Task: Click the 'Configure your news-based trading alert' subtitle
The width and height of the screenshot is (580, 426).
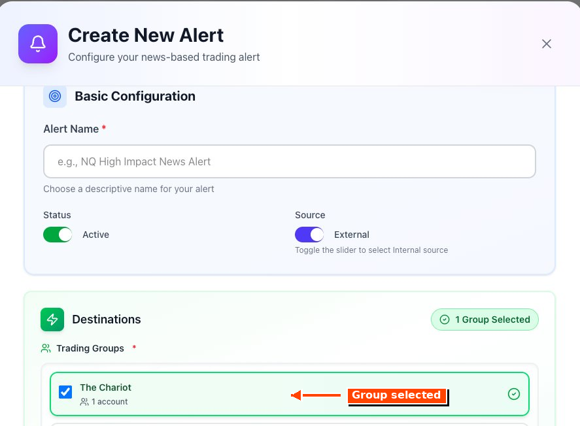Action: tap(164, 57)
